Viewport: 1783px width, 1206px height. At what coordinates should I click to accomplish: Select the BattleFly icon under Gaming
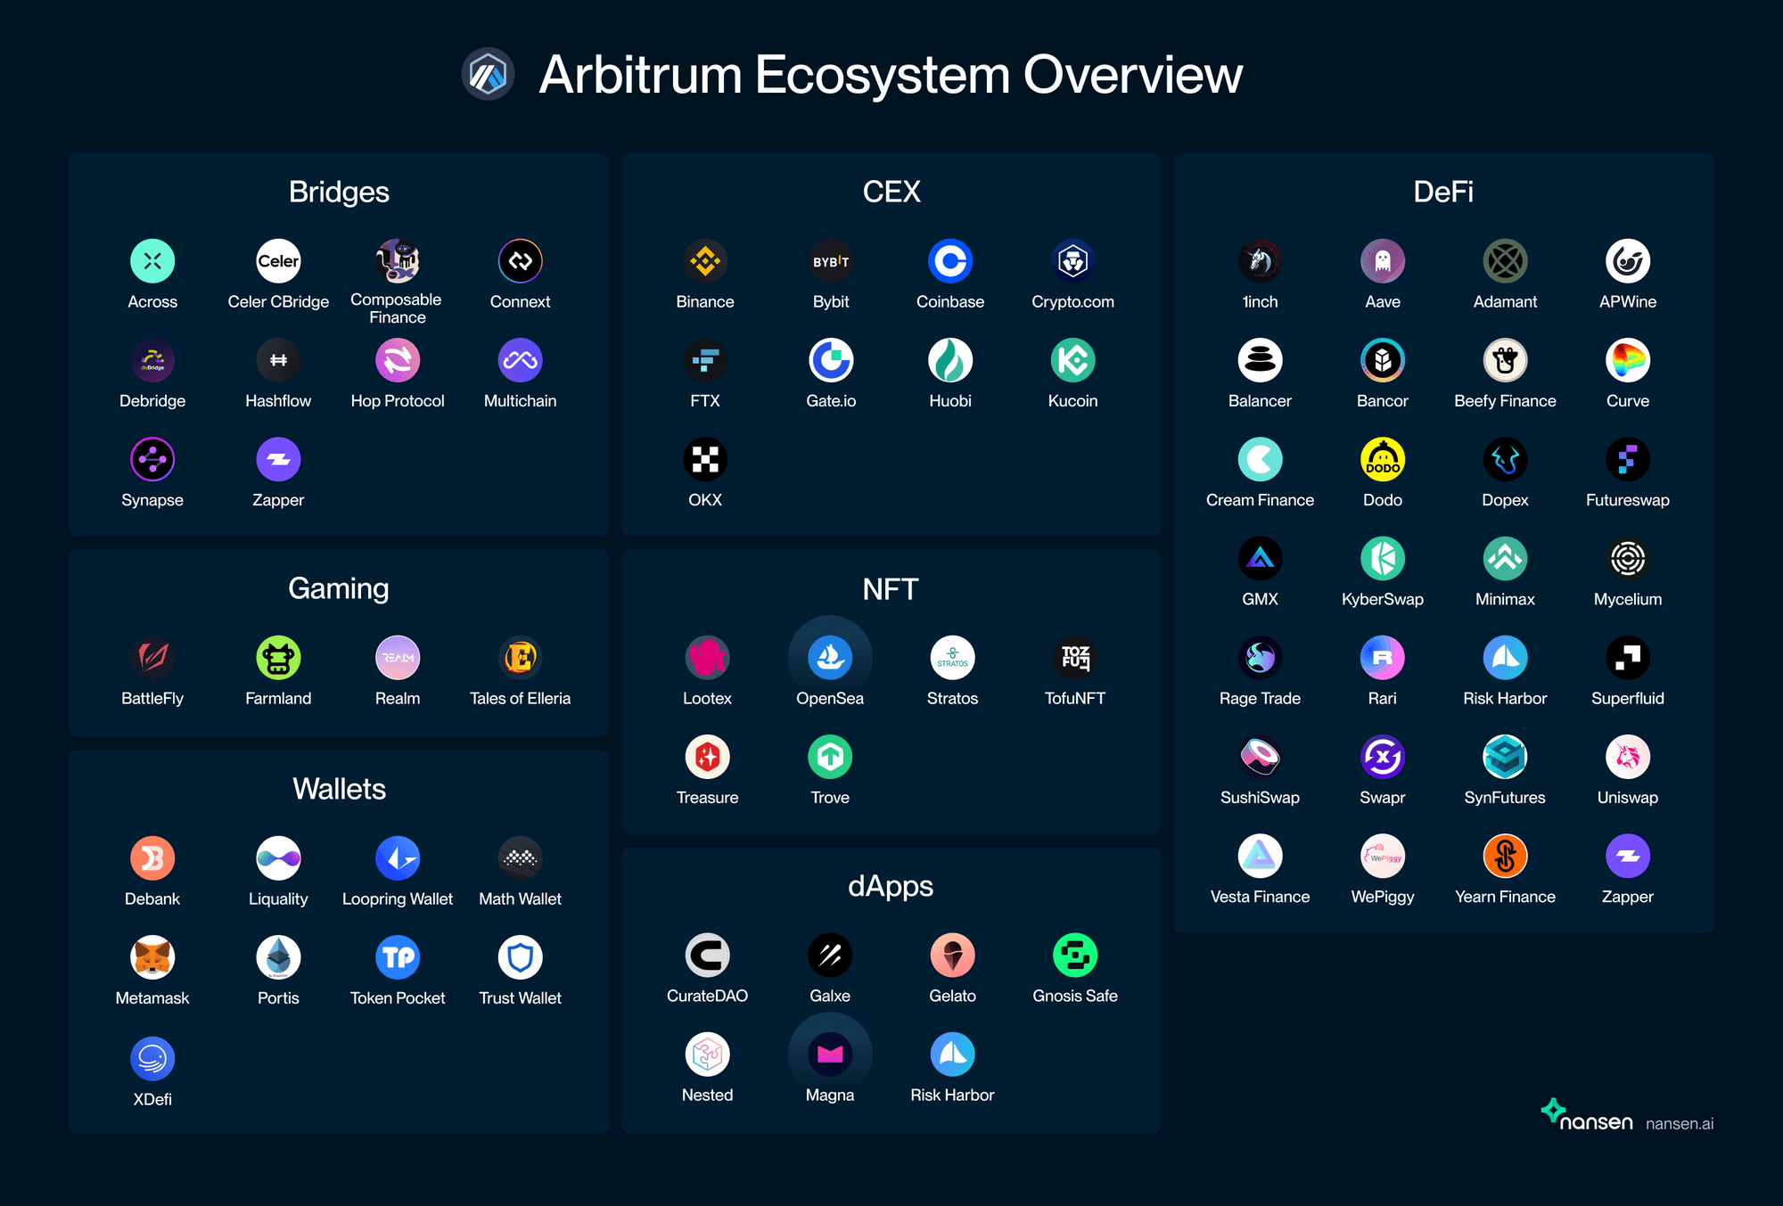152,657
